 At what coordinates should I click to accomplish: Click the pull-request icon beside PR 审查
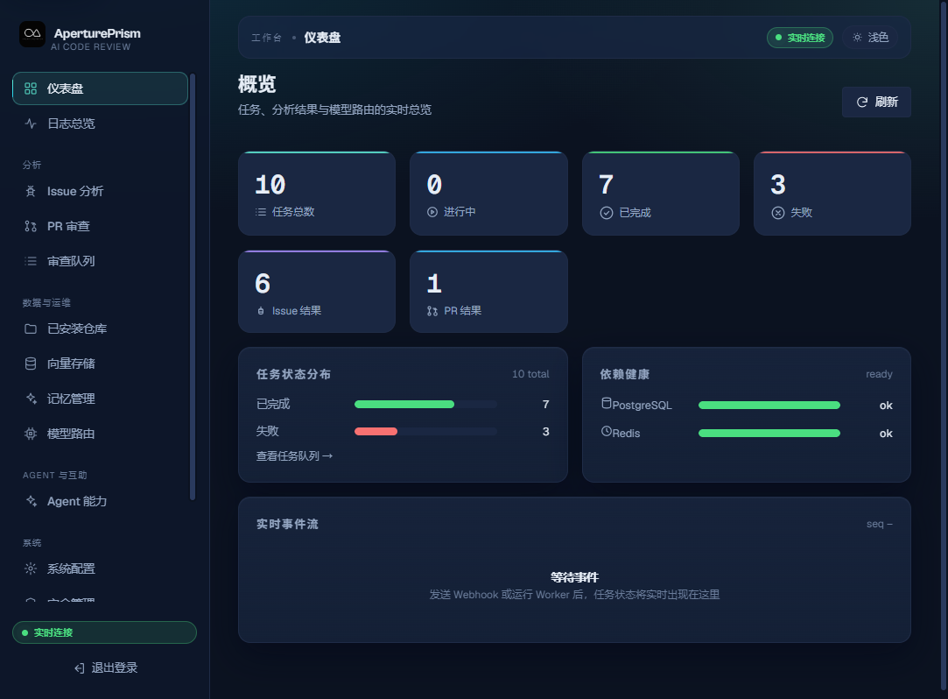point(31,226)
